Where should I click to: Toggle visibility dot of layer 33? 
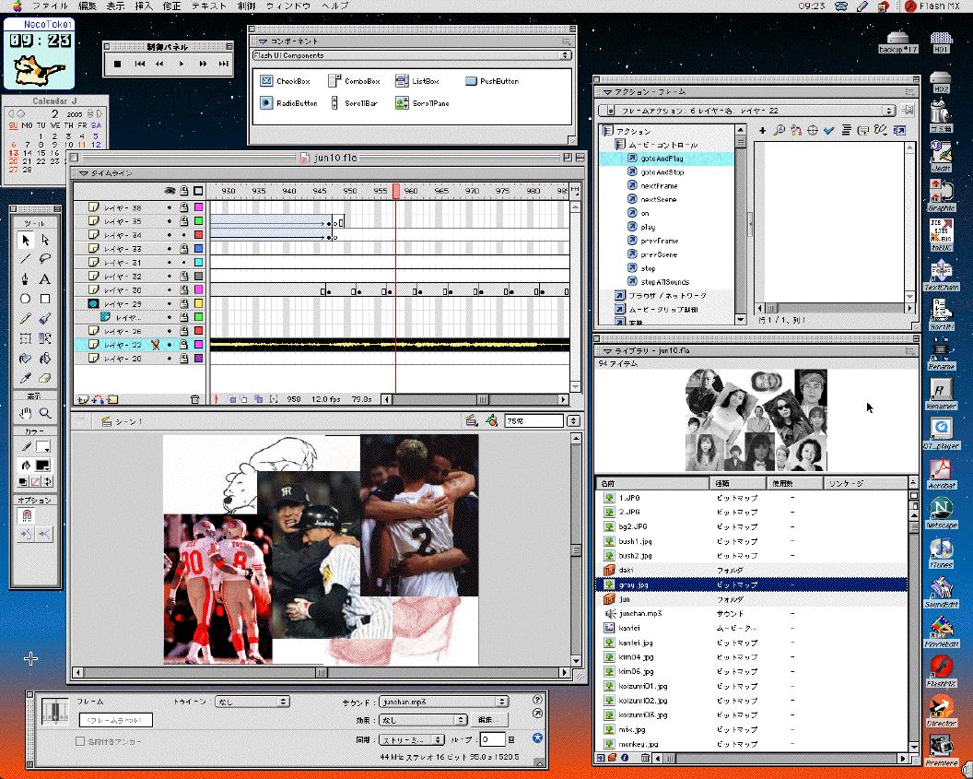(x=170, y=249)
